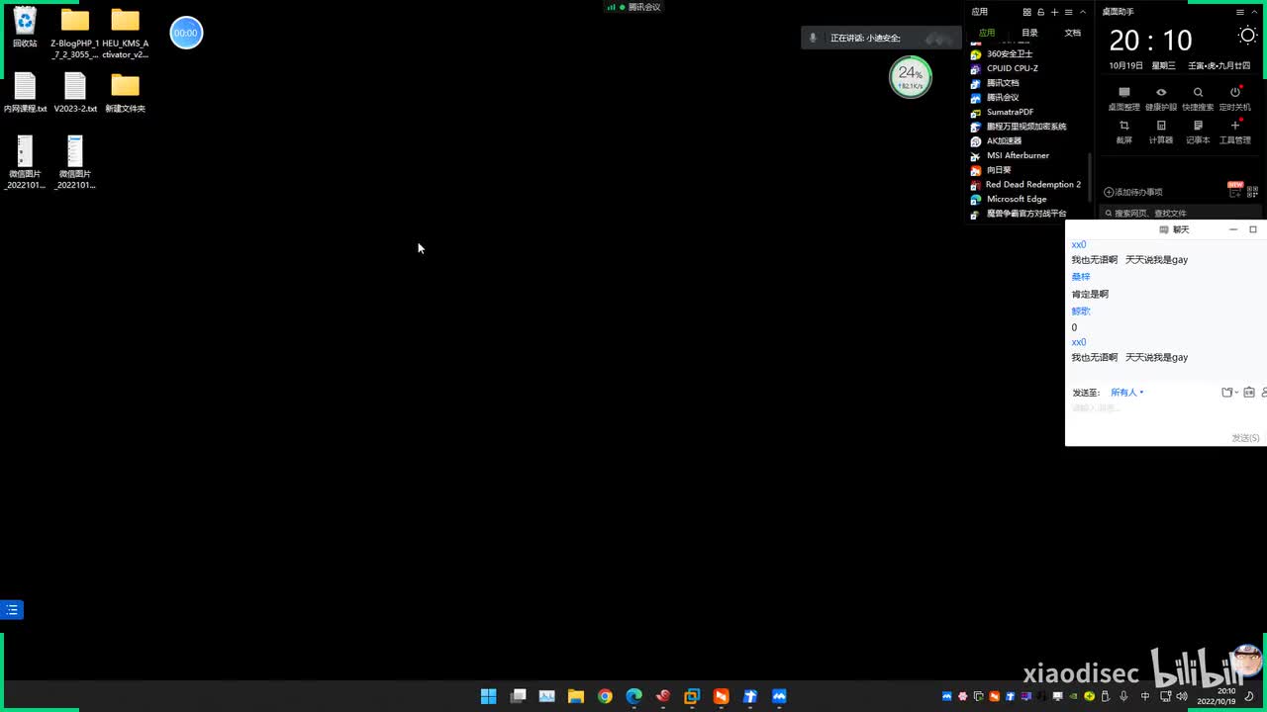The width and height of the screenshot is (1267, 712).
Task: Open hamburger menu in 桌面助手 panel
Action: click(x=1240, y=12)
